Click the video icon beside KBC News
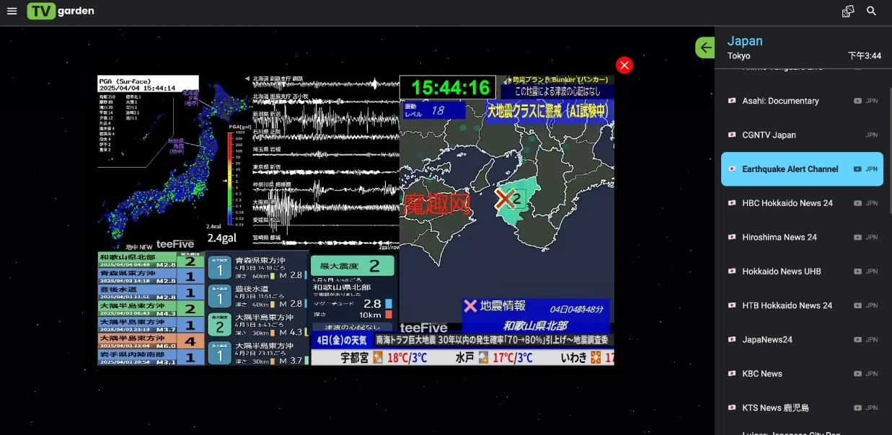The width and height of the screenshot is (892, 435). [x=857, y=374]
